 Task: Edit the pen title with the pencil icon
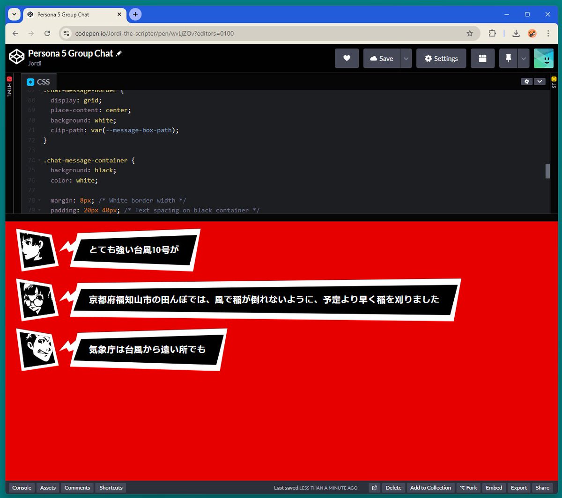pyautogui.click(x=119, y=54)
